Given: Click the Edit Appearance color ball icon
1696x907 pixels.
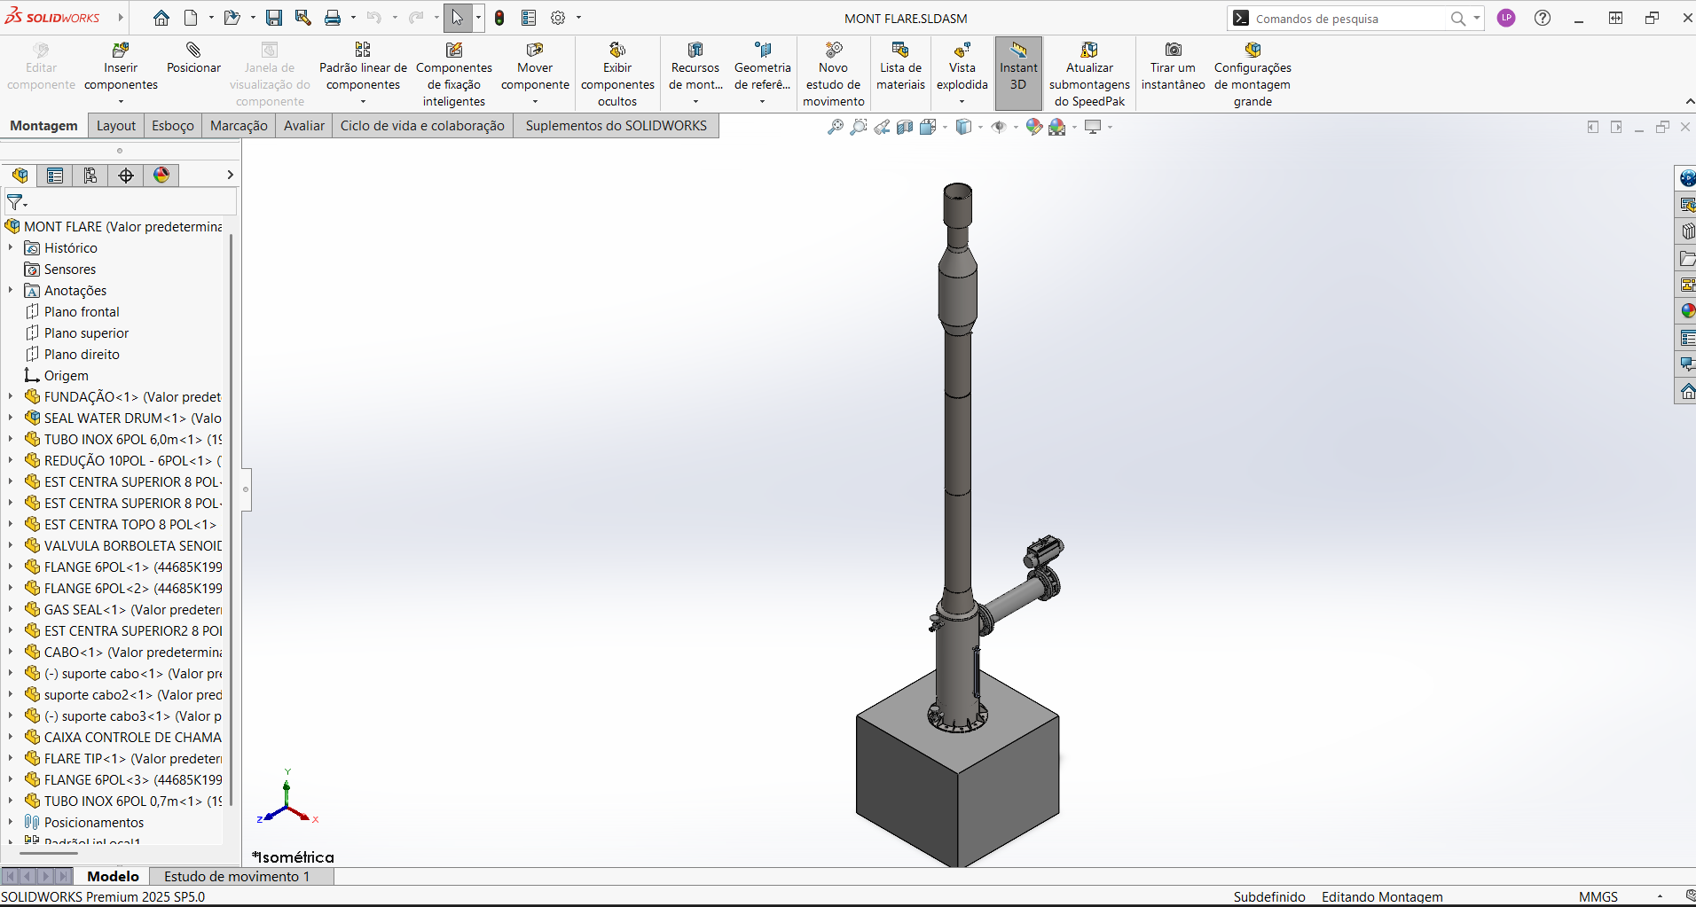Looking at the screenshot, I should [x=1033, y=127].
